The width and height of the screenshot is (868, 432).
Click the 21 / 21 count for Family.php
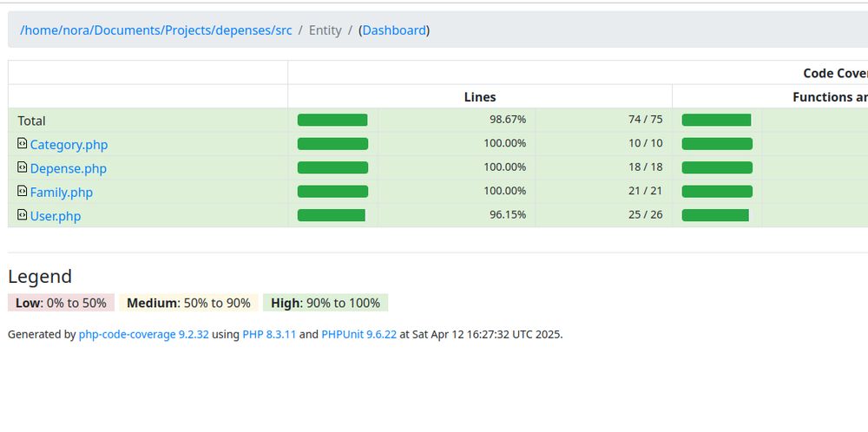tap(646, 191)
